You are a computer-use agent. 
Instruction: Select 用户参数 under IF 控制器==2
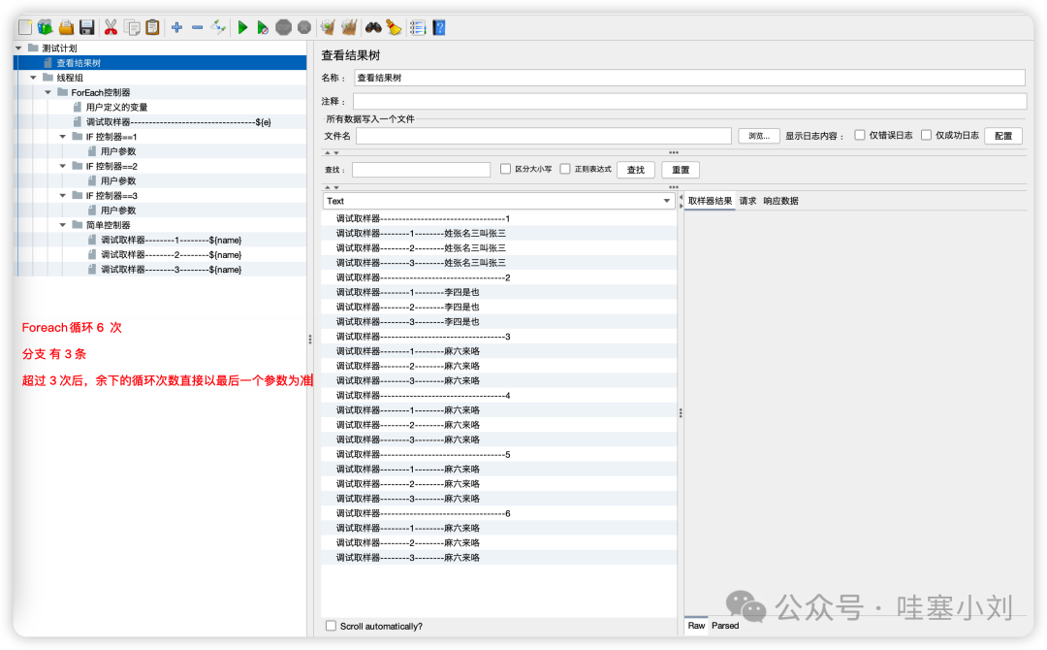coord(118,180)
